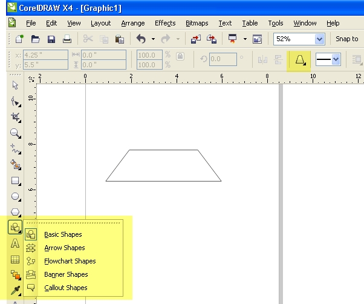Select the Zoom magnifier tool
The width and height of the screenshot is (364, 304).
click(16, 133)
